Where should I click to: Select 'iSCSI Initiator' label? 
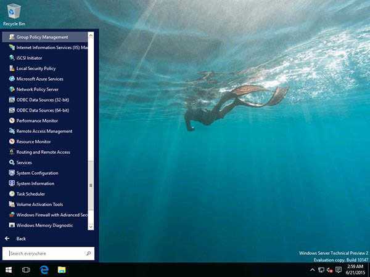(29, 58)
